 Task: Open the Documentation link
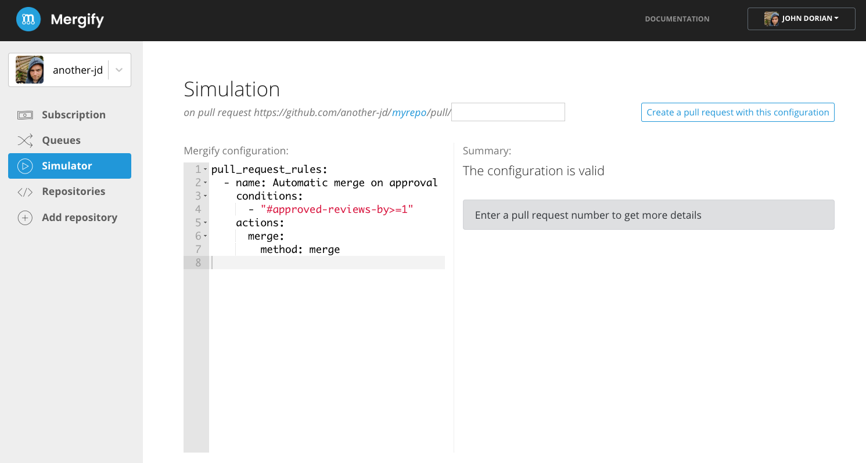[x=677, y=19]
